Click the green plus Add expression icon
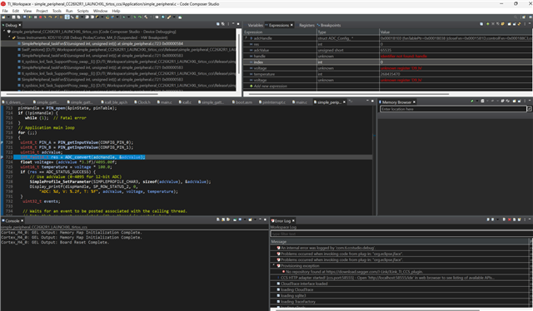533x311 pixels. click(488, 24)
